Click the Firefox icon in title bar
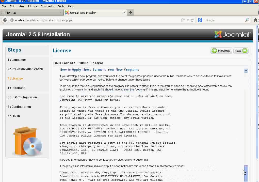 3,1
